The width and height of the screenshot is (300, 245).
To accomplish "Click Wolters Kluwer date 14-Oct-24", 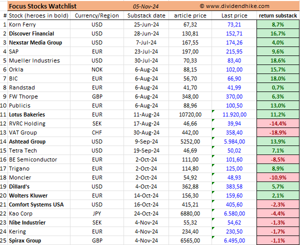I will point(146,195).
